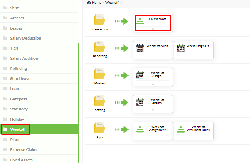Click the Masters label
Image resolution: width=250 pixels, height=163 pixels.
click(100, 83)
